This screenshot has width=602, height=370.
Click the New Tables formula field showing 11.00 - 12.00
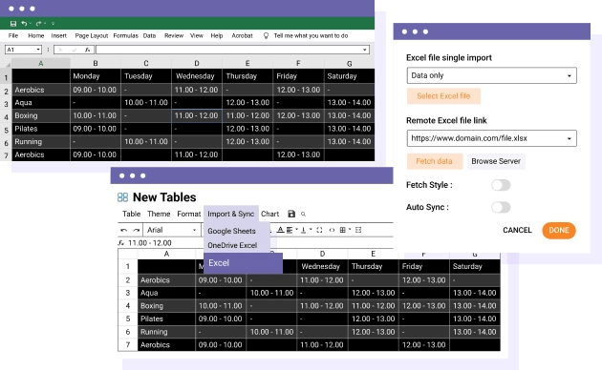click(x=150, y=243)
